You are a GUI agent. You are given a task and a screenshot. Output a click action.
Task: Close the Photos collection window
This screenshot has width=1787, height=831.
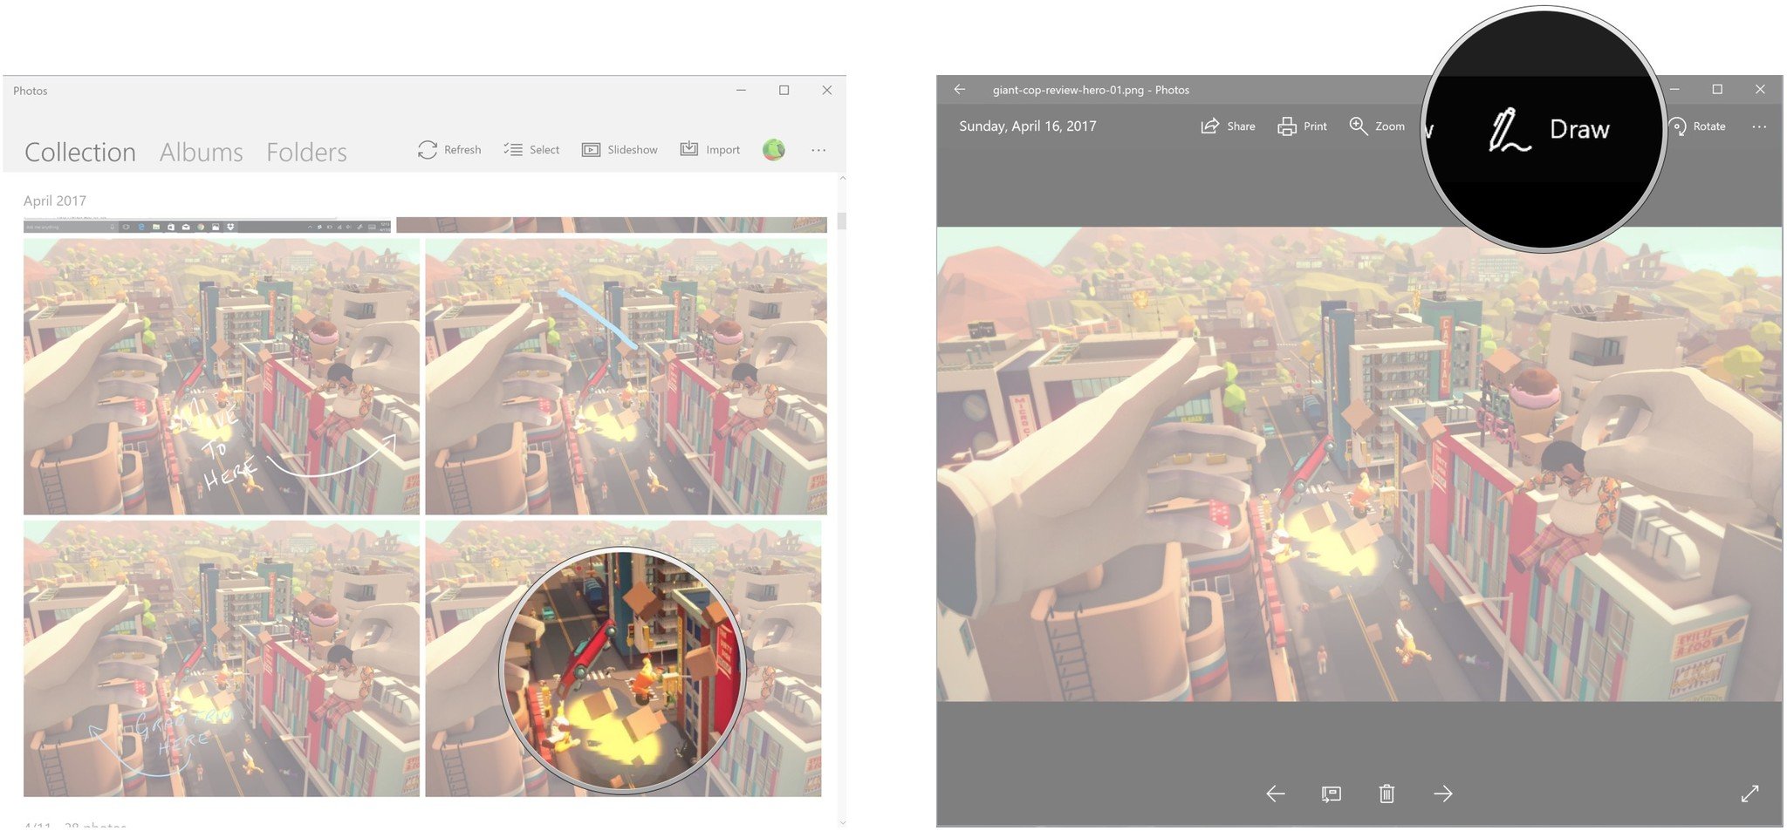(827, 90)
